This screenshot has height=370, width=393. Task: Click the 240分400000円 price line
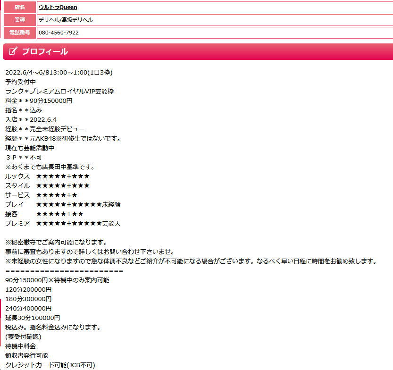coord(28,308)
